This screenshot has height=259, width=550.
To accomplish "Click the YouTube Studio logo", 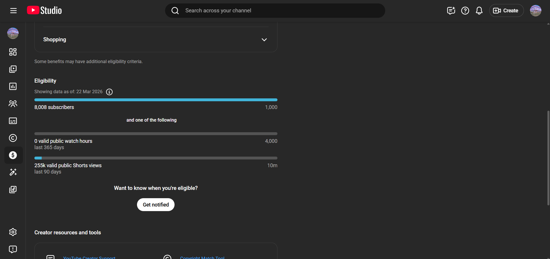I will (x=44, y=11).
